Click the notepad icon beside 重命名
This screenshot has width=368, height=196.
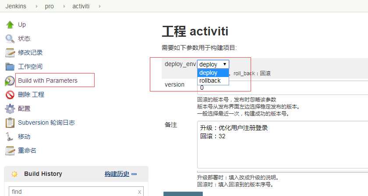pos(10,151)
